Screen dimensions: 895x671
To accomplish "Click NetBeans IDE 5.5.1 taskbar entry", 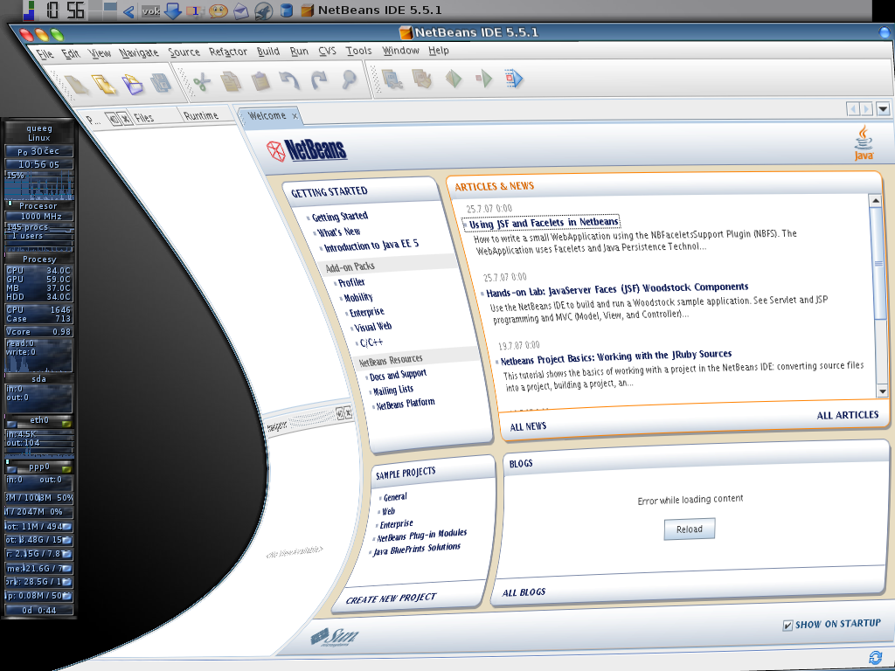I will 371,10.
